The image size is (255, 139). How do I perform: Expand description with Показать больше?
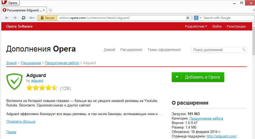pos(21,121)
